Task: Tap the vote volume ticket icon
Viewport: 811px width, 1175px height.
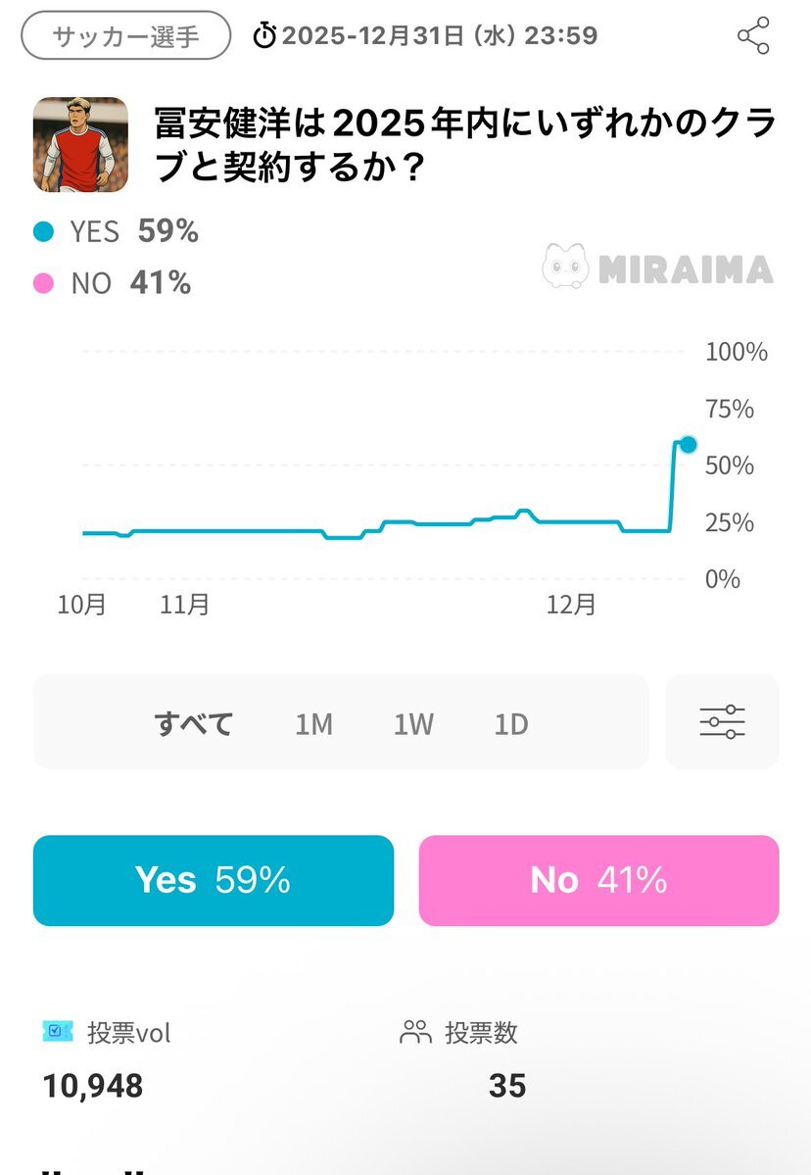Action: [x=59, y=1031]
